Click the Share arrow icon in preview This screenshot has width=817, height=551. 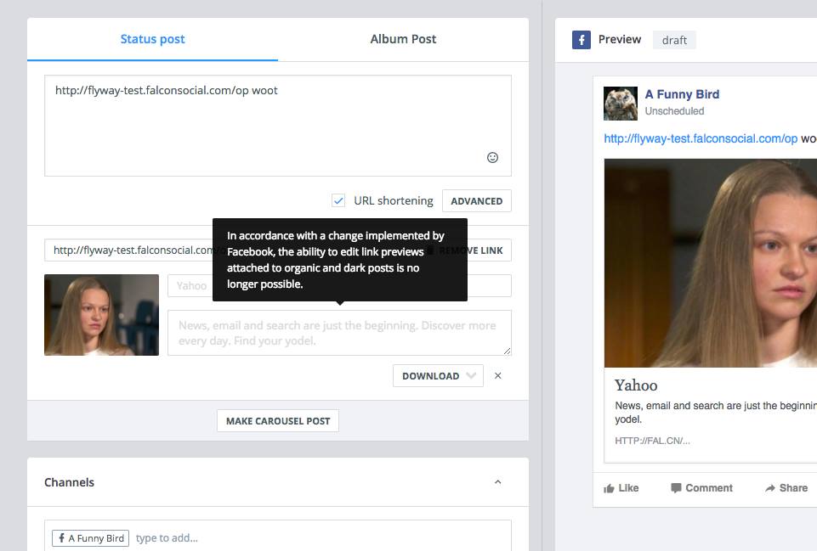pos(770,488)
